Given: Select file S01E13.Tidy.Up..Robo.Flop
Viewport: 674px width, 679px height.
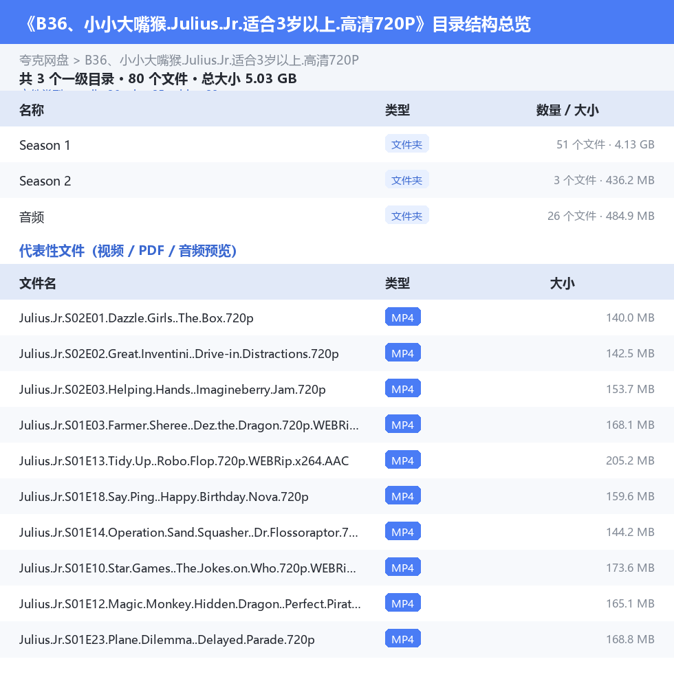Looking at the screenshot, I should pos(184,461).
